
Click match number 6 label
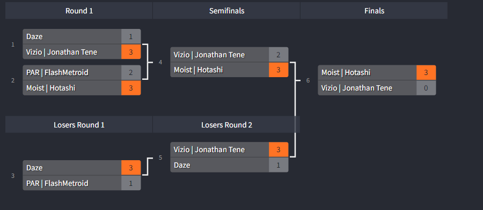(x=308, y=80)
